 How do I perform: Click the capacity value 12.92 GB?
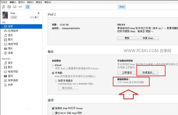pos(64,25)
